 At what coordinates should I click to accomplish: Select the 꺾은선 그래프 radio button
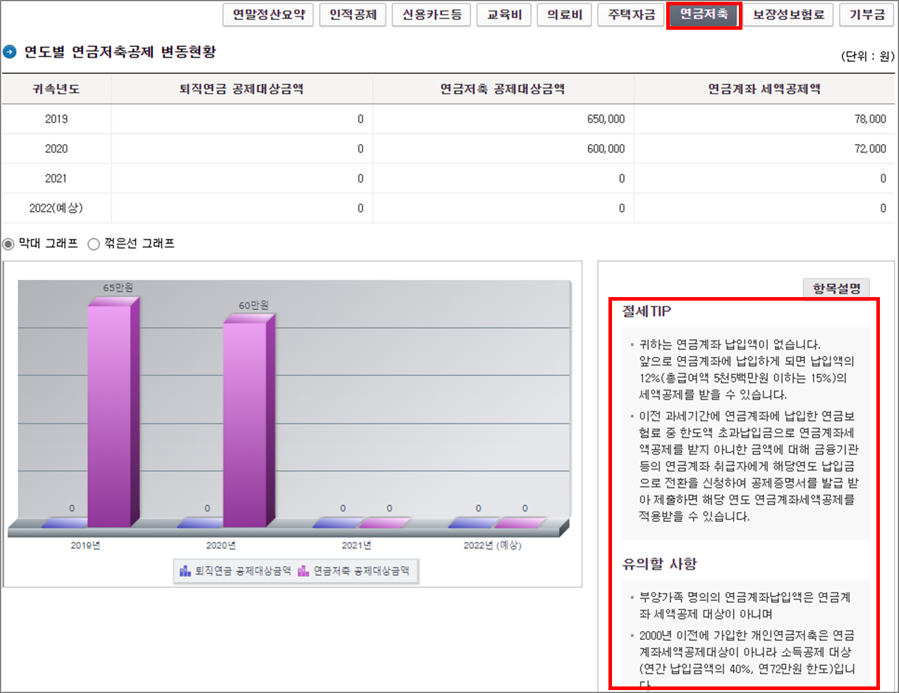click(x=93, y=244)
